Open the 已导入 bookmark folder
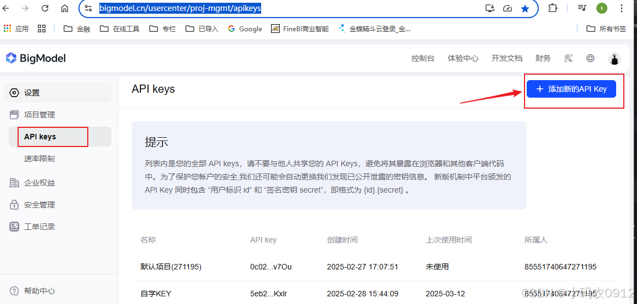This screenshot has width=637, height=304. point(202,29)
